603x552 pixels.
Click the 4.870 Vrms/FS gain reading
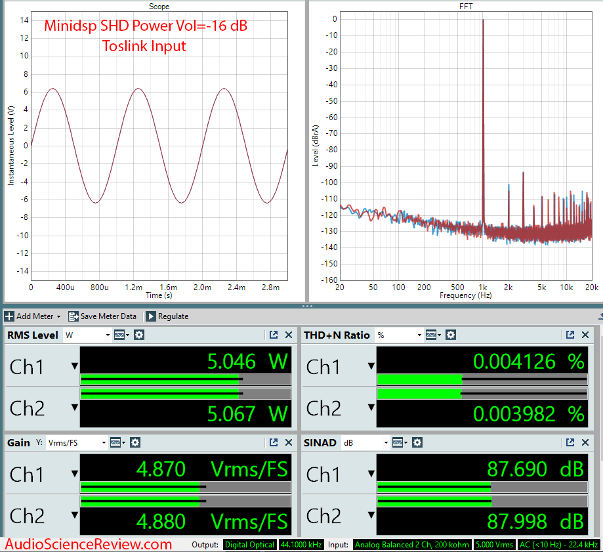pos(212,469)
